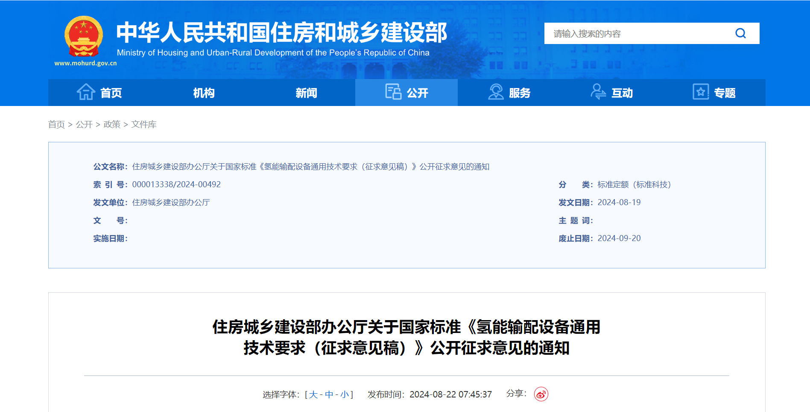810x412 pixels.
Task: Set font size to 小
Action: coord(344,394)
